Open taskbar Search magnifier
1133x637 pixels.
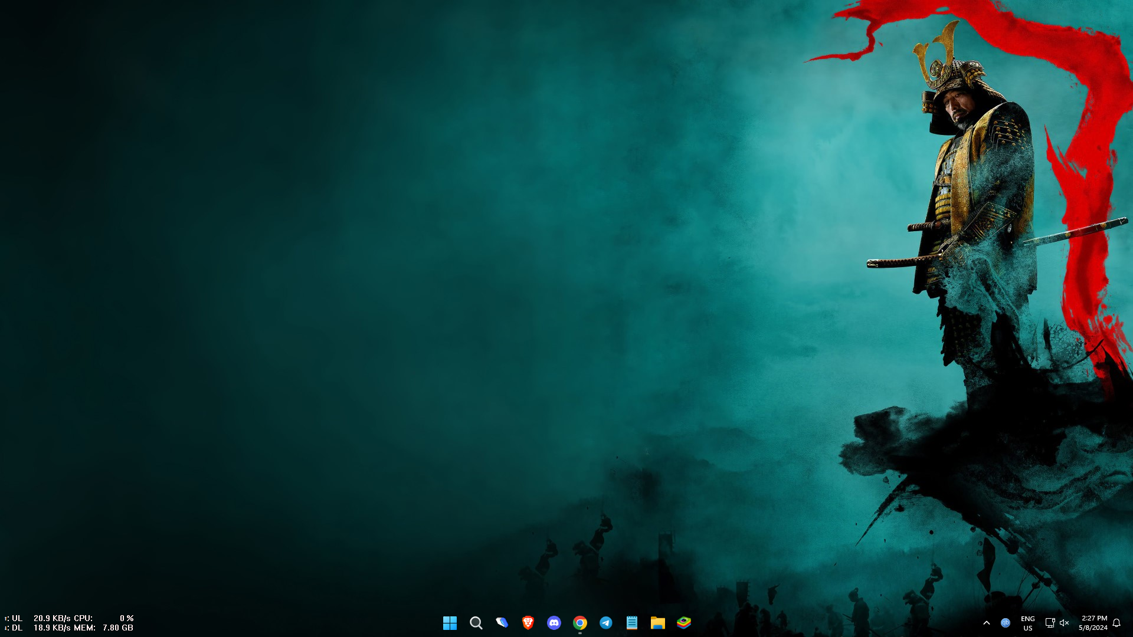point(476,623)
